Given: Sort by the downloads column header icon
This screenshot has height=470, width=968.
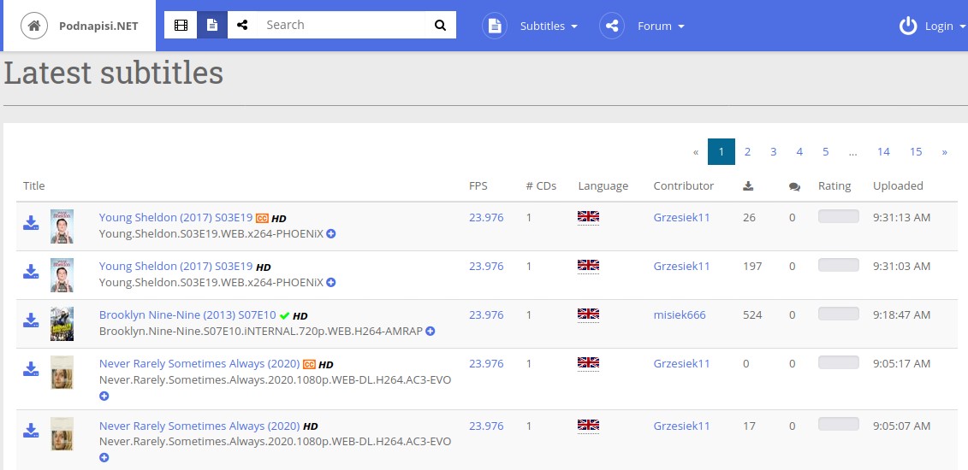Looking at the screenshot, I should 748,186.
